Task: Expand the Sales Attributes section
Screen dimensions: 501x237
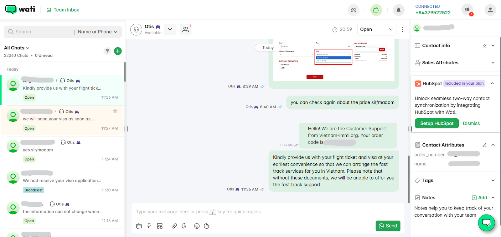Action: point(493,63)
